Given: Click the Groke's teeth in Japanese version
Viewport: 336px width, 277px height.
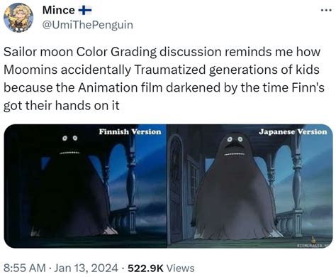Looking at the screenshot, I should click(x=235, y=154).
